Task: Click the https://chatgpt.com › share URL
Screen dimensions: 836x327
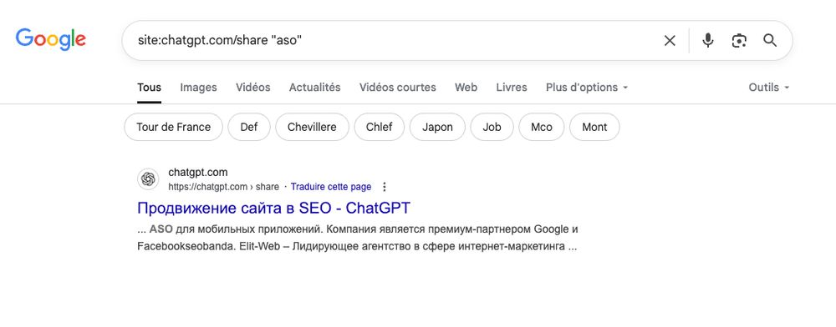Action: tap(223, 187)
